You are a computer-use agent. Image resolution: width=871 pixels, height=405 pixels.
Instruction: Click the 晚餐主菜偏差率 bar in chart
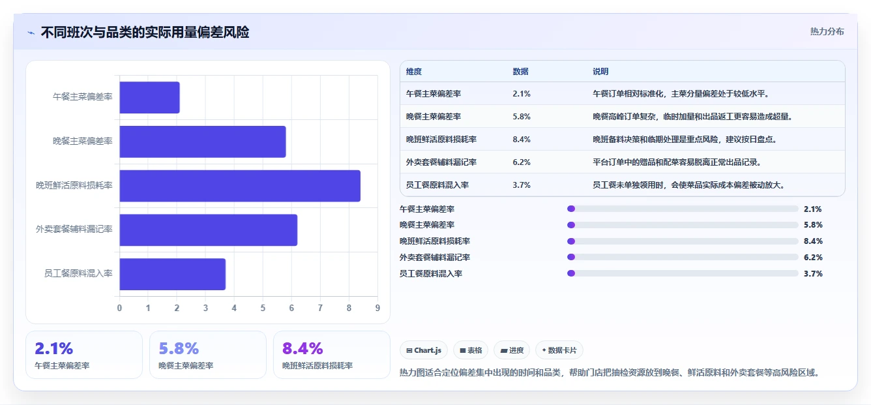[203, 142]
